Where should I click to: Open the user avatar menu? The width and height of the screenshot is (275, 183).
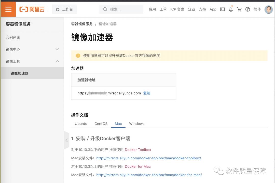[x=269, y=9]
